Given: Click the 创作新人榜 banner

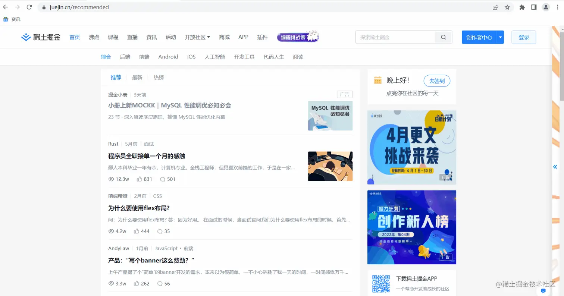Looking at the screenshot, I should pyautogui.click(x=412, y=227).
